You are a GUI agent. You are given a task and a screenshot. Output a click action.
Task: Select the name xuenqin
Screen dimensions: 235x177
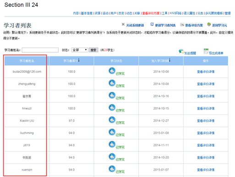[27, 170]
